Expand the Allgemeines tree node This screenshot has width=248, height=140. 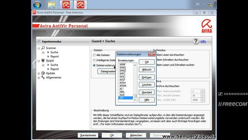tap(39, 78)
